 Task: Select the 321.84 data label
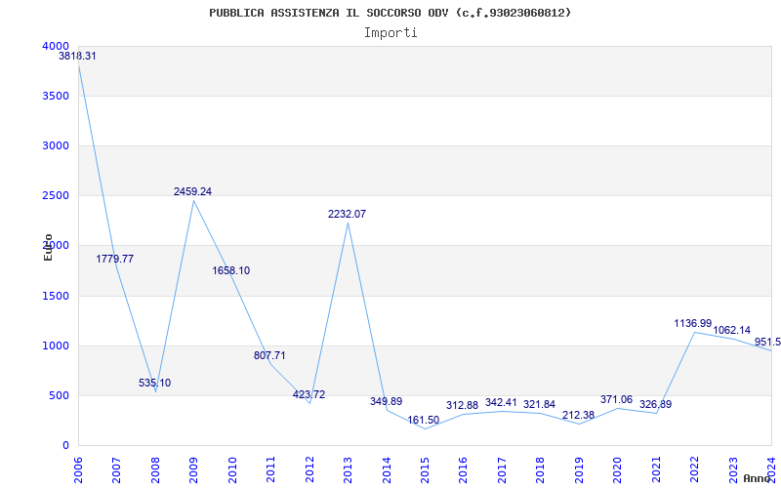540,404
